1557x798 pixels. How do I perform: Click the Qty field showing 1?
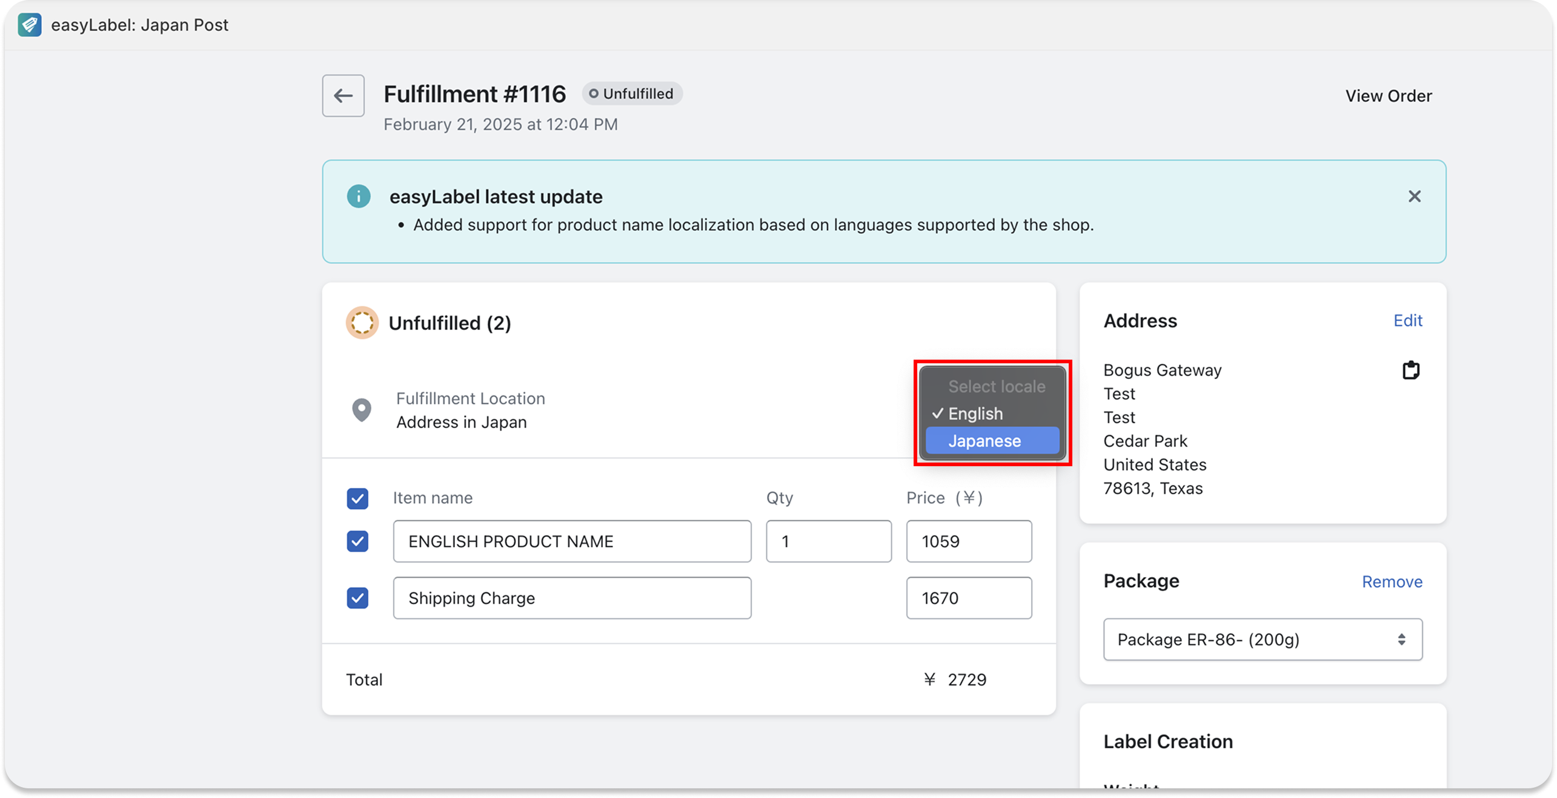click(x=828, y=541)
